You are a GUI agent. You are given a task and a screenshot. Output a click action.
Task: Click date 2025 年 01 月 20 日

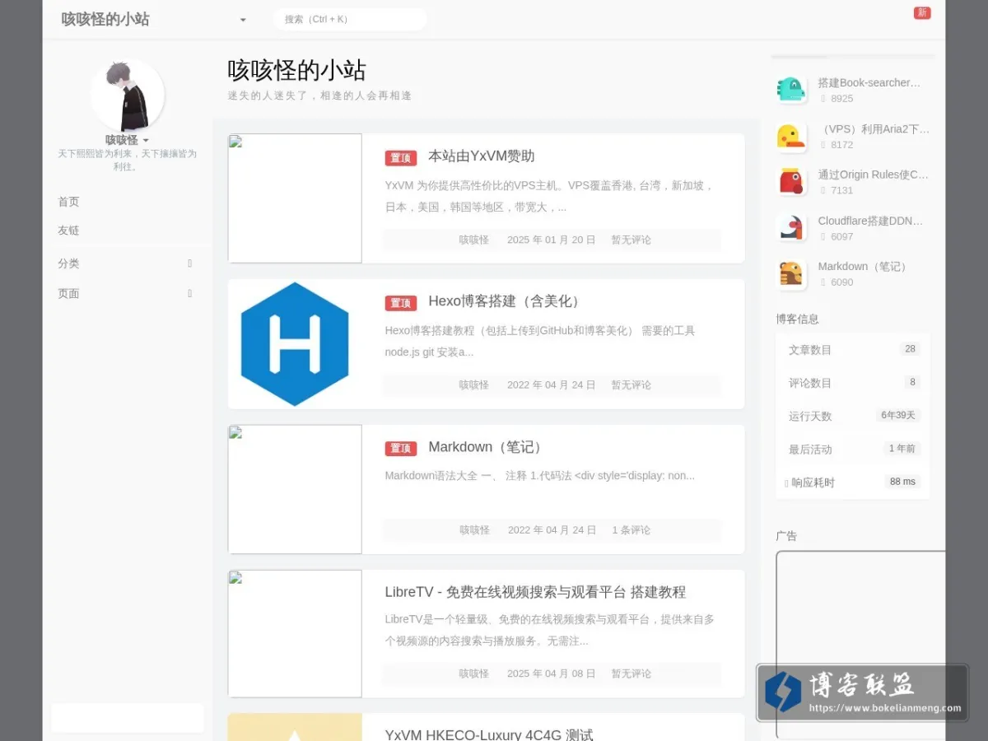tap(551, 240)
